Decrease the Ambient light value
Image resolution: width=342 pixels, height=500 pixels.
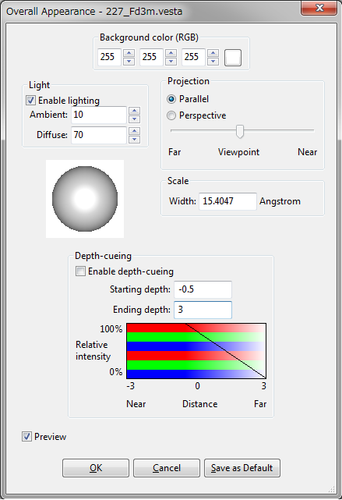click(134, 119)
